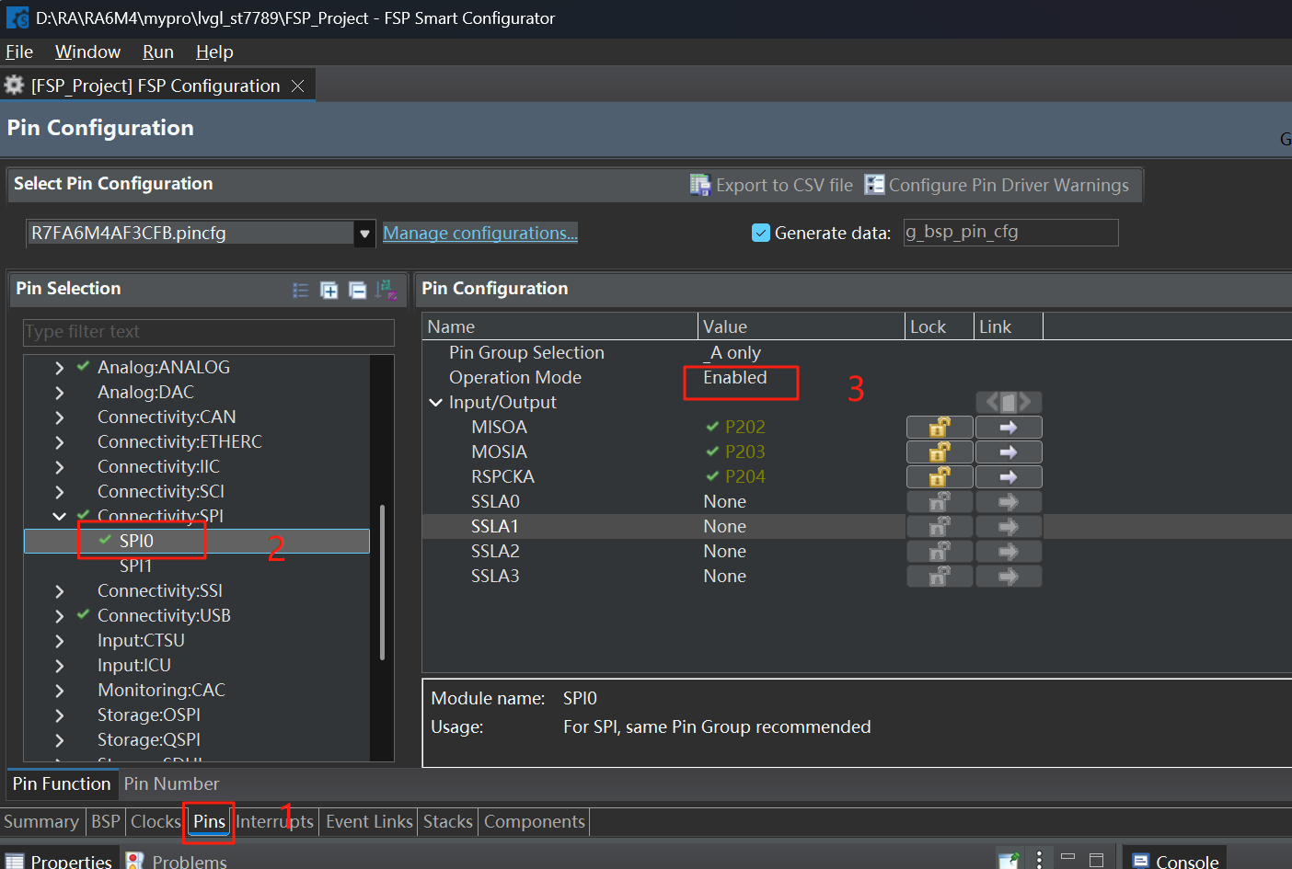Viewport: 1292px width, 869px height.
Task: Select SPI1 in the pin tree
Action: (136, 566)
